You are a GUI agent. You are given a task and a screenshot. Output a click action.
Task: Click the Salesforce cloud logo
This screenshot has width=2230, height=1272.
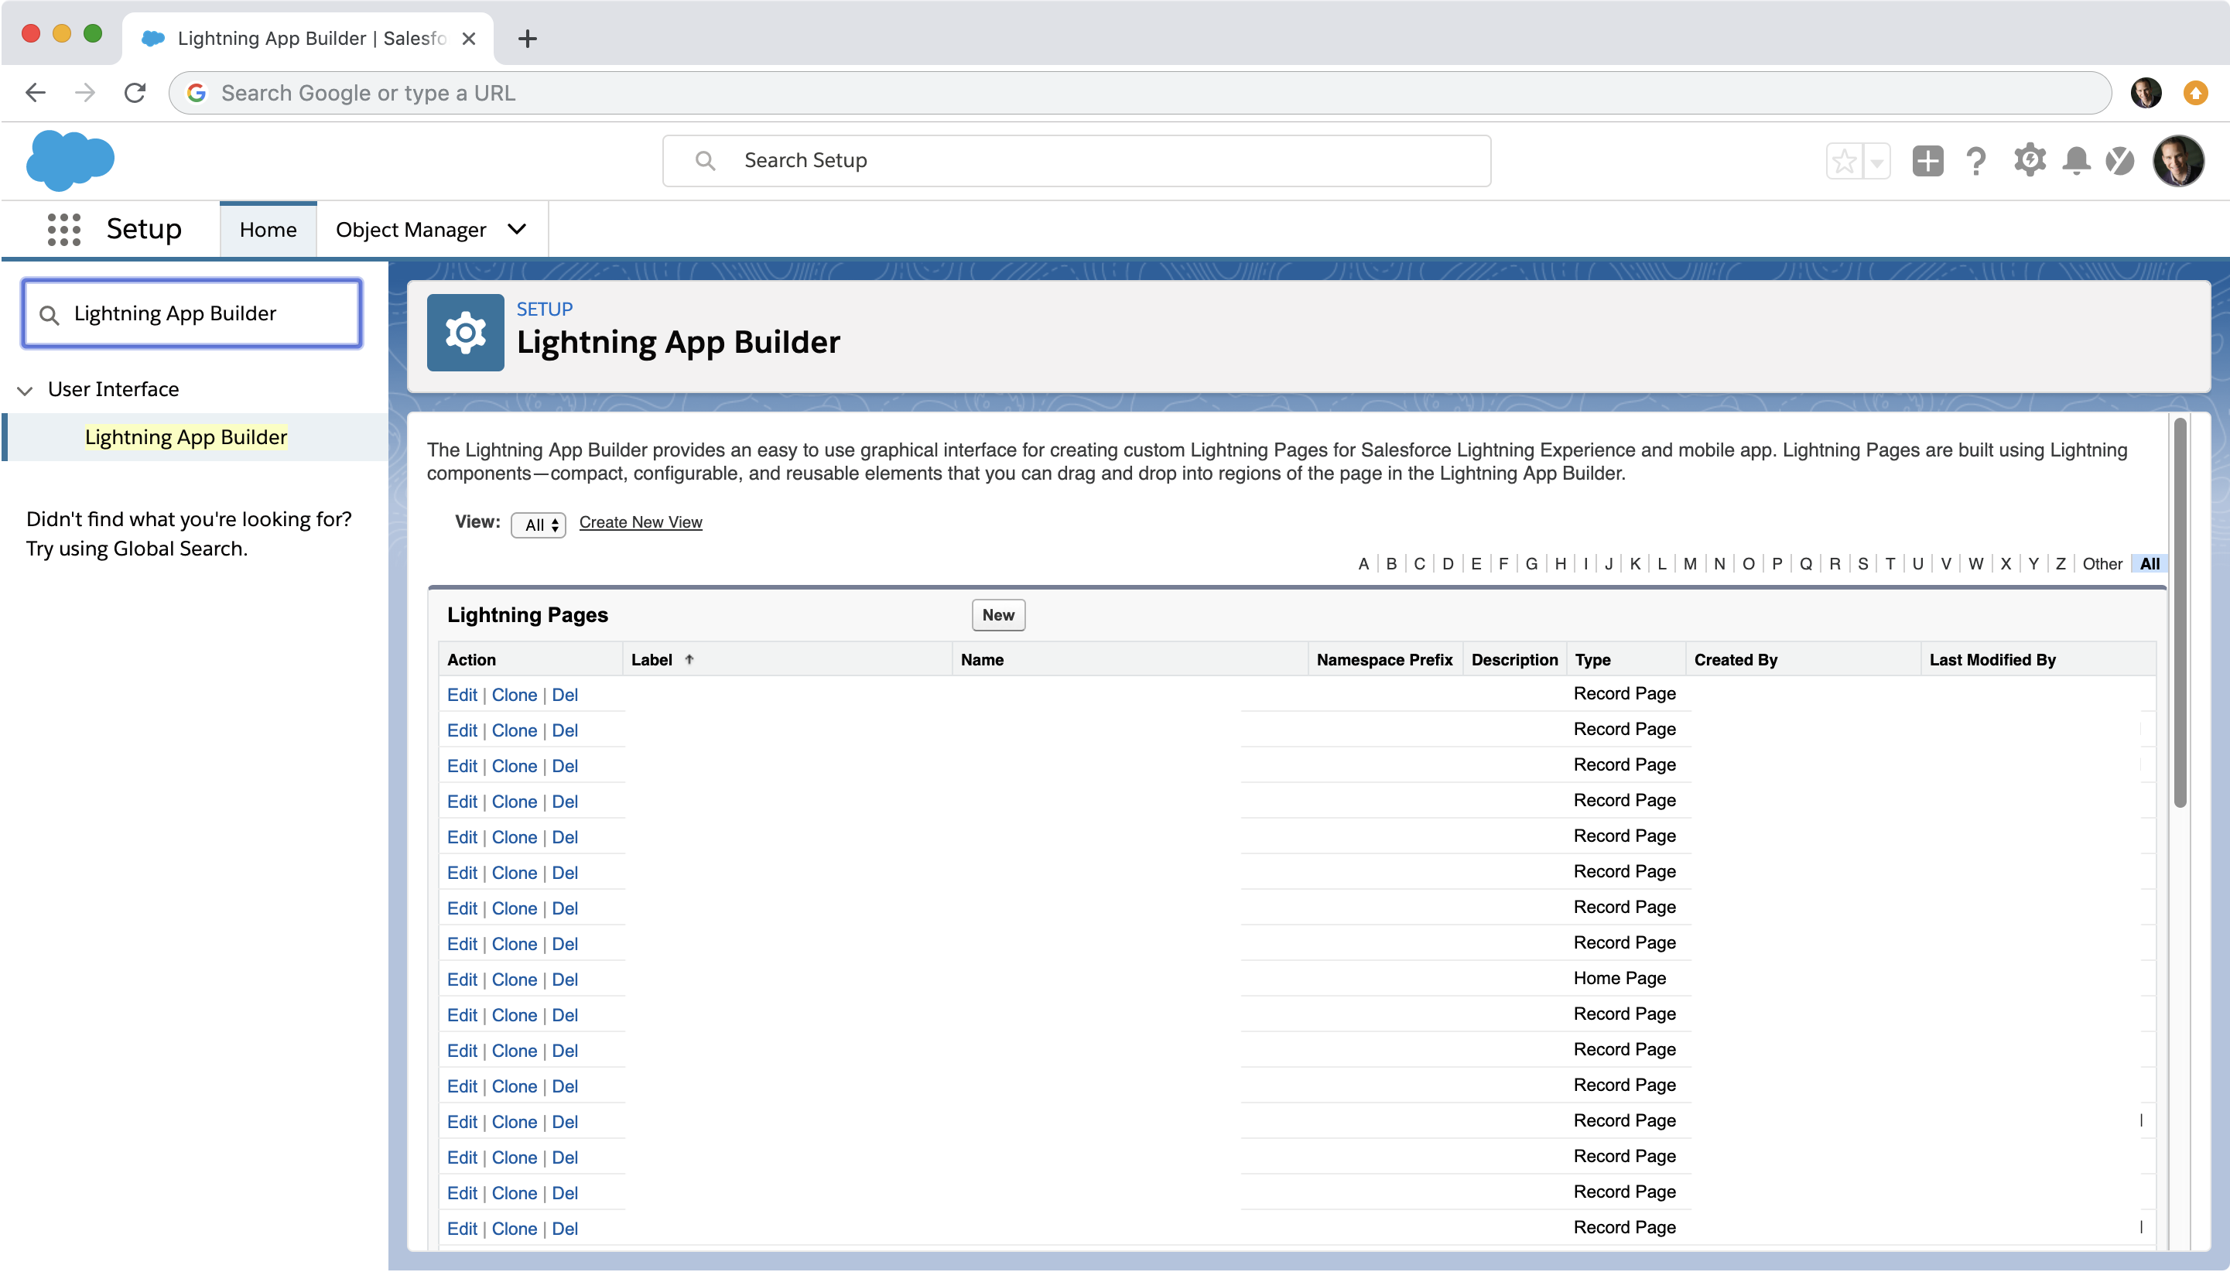(70, 161)
